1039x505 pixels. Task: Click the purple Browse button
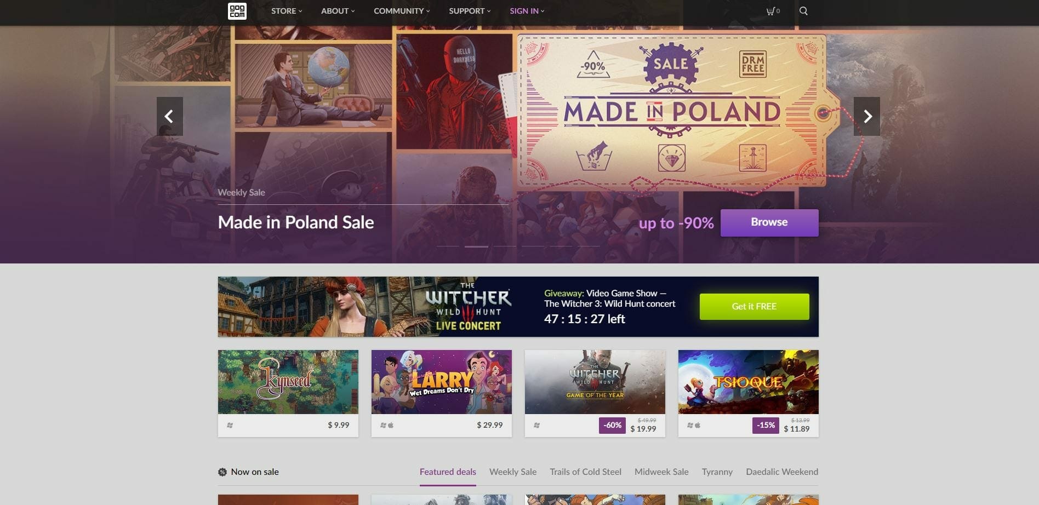click(769, 222)
